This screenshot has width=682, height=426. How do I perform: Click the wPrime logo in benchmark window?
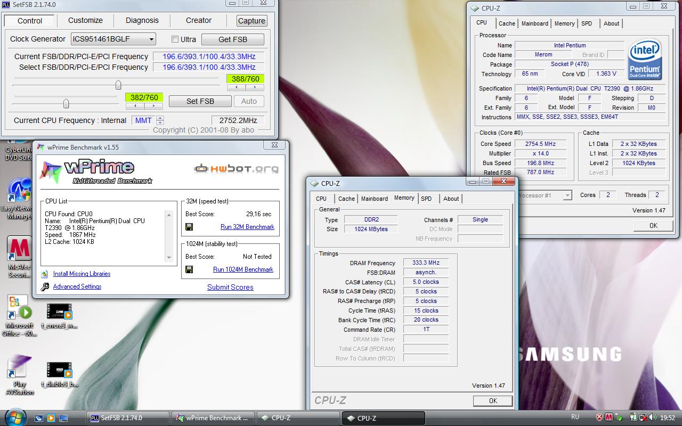pyautogui.click(x=96, y=171)
